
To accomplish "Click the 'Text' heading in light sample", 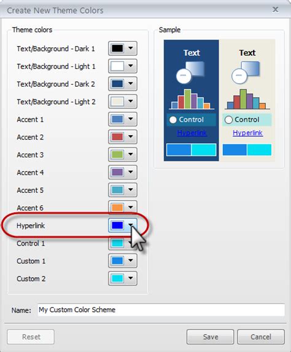I will point(247,53).
